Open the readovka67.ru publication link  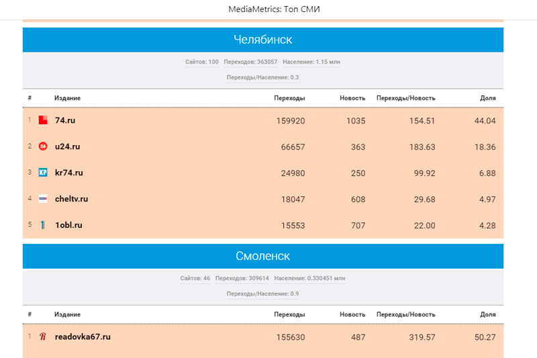tap(83, 337)
